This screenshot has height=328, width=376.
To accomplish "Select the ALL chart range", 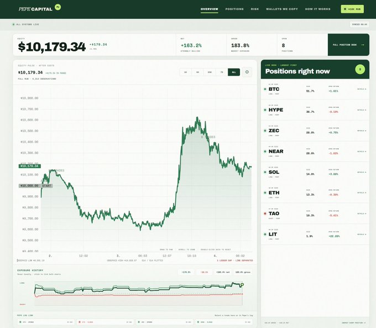I will (x=234, y=72).
